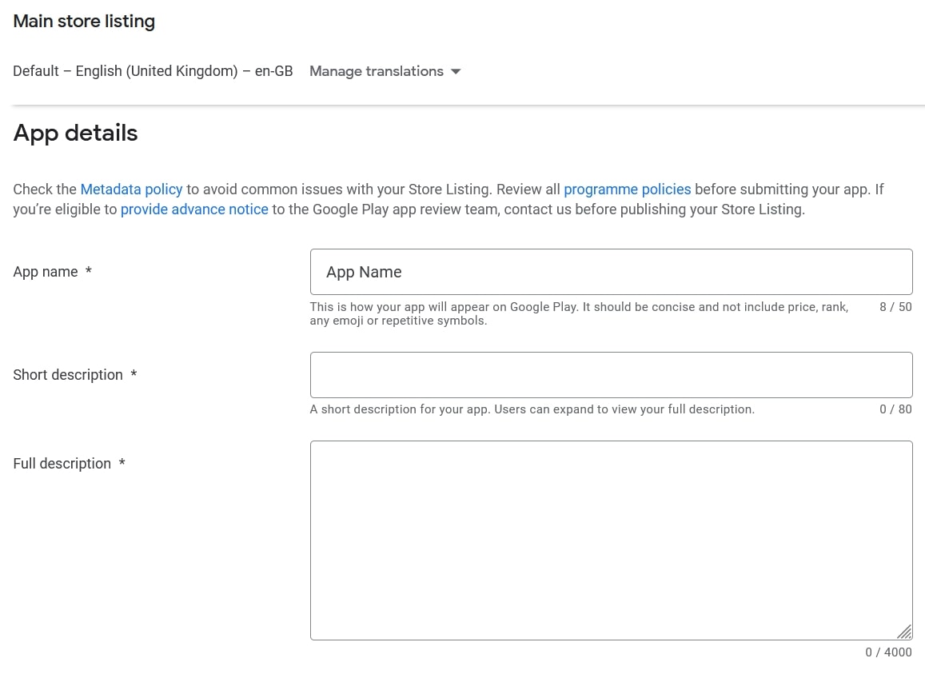The height and width of the screenshot is (686, 925).
Task: Open the Manage translations dropdown
Action: pyautogui.click(x=385, y=71)
